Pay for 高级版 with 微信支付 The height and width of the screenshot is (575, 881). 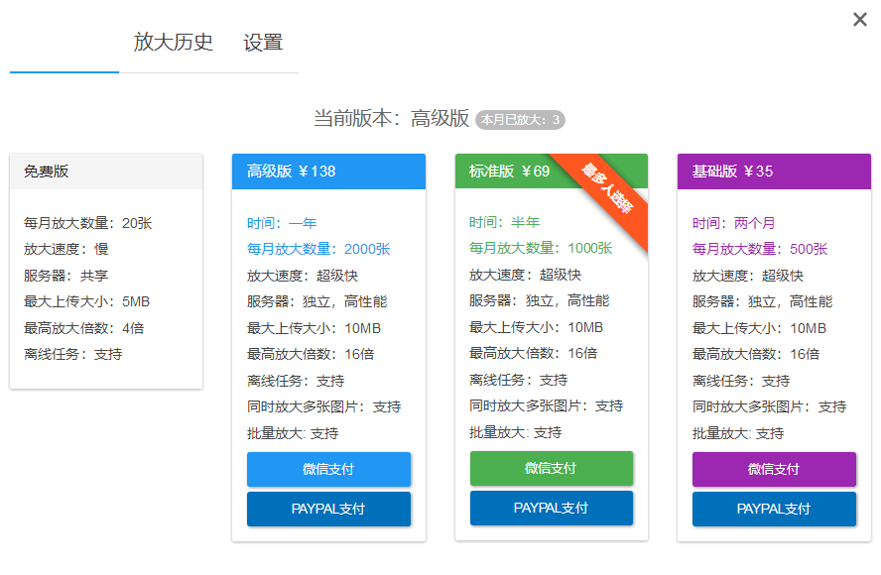[328, 469]
